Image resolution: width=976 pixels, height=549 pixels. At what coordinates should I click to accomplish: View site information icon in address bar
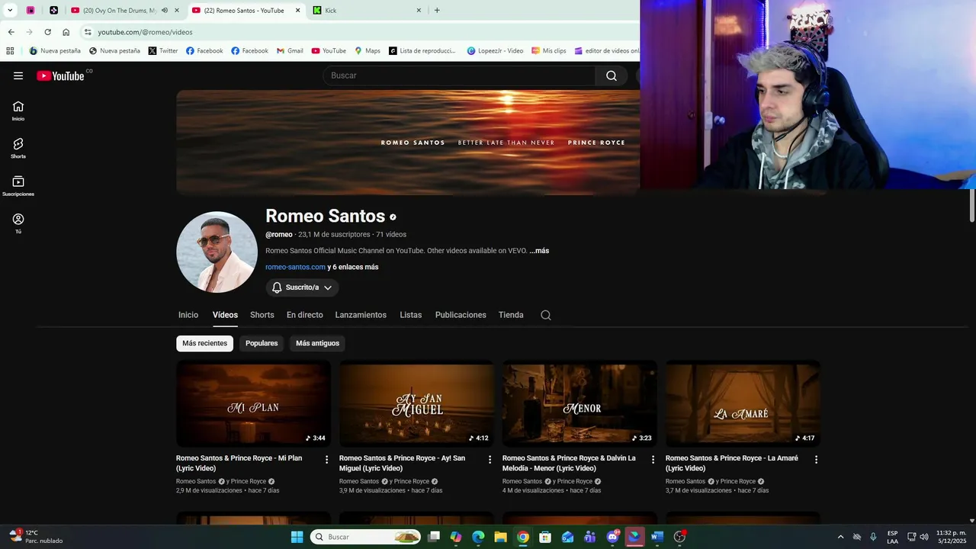coord(88,32)
